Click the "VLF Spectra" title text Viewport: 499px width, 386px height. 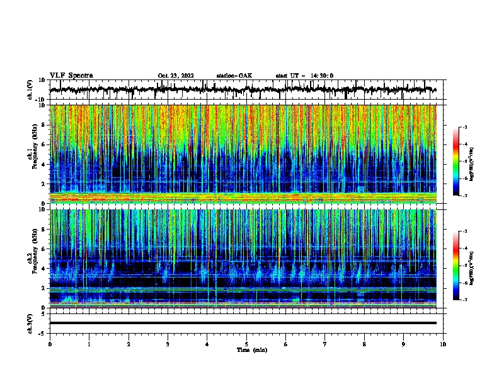tap(71, 76)
